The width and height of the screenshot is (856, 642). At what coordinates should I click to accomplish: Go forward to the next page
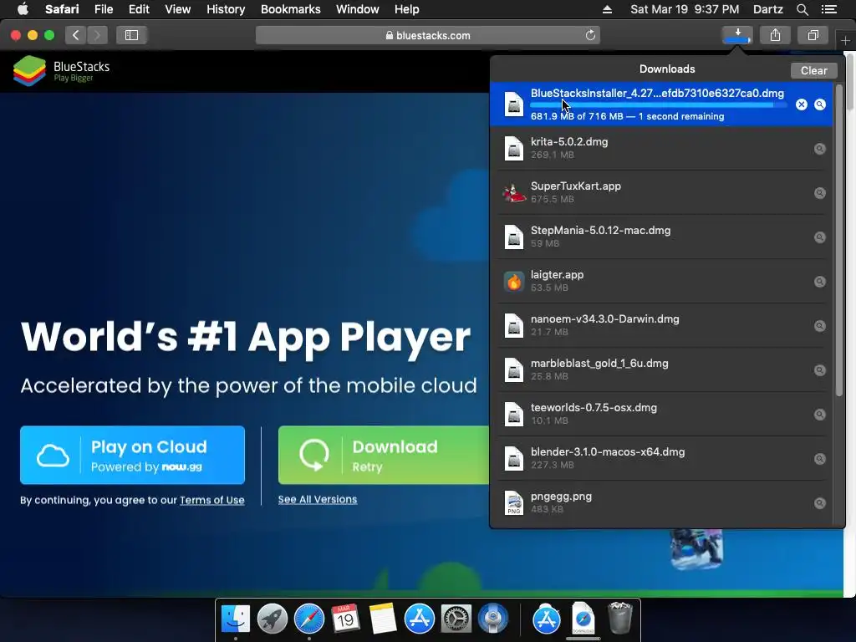97,35
